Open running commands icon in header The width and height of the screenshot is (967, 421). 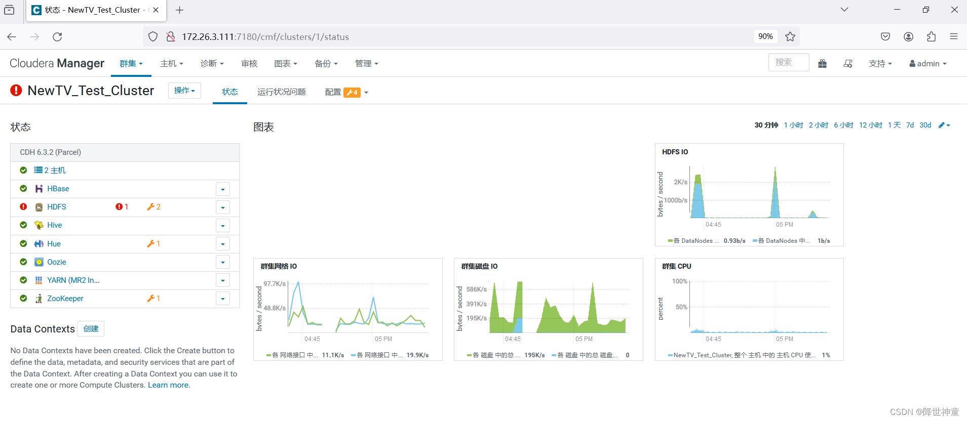(848, 63)
